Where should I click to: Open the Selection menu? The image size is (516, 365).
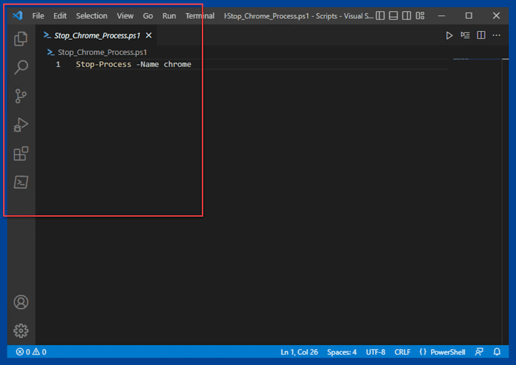click(x=91, y=16)
